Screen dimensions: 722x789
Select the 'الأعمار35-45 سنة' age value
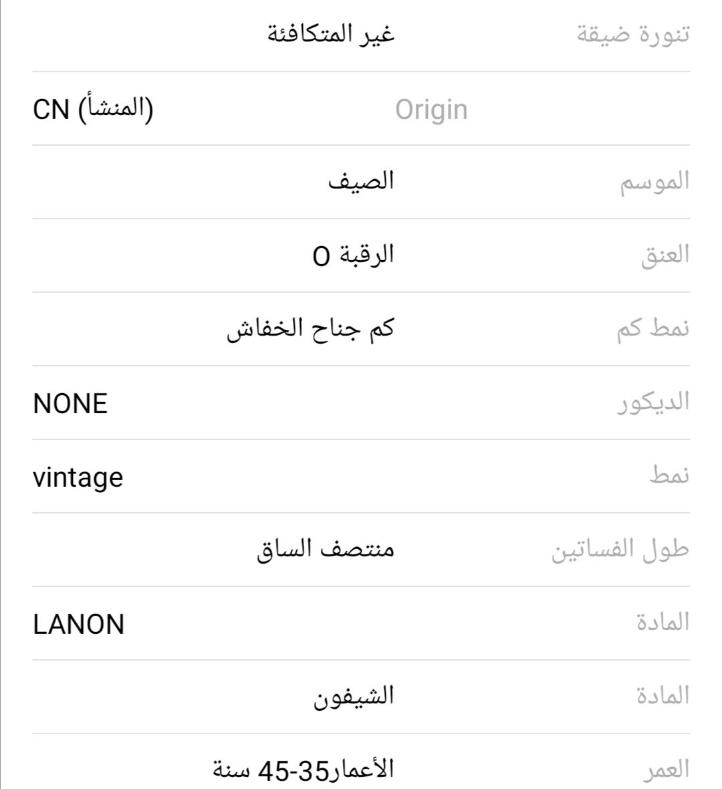[x=304, y=770]
